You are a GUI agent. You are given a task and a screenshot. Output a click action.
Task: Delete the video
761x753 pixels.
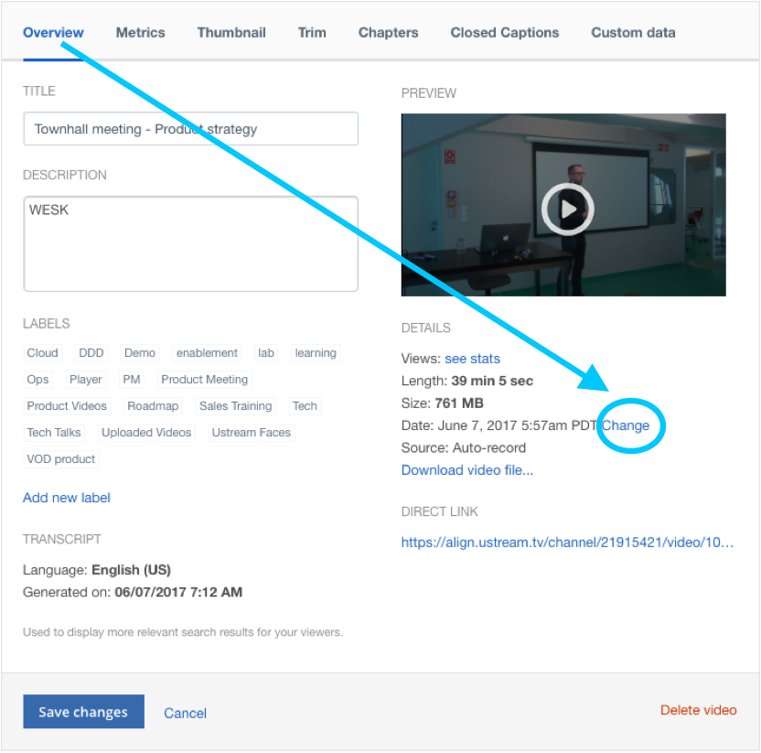(x=698, y=709)
